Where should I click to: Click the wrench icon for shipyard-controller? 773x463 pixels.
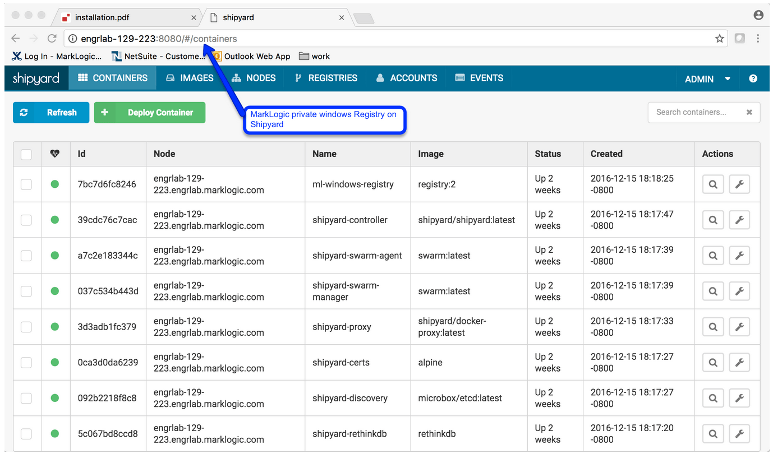coord(739,220)
